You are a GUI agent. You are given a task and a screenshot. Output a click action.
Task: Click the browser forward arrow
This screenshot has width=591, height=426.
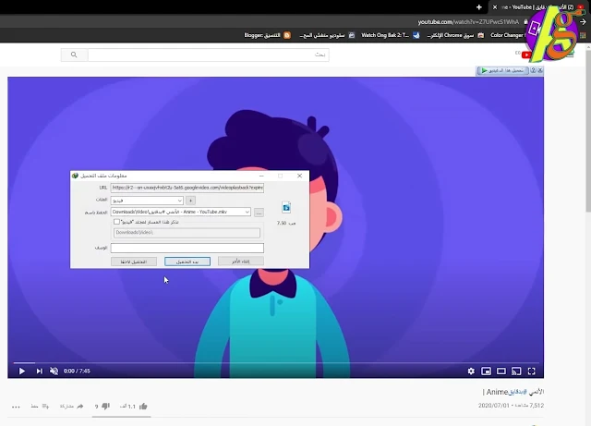click(583, 22)
